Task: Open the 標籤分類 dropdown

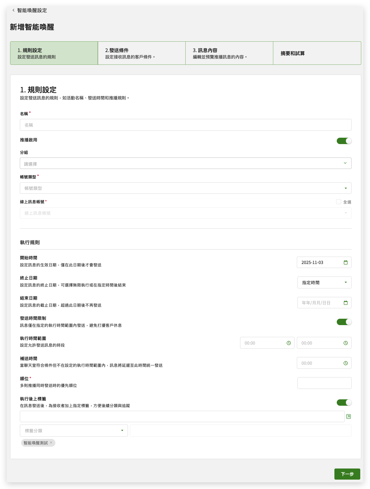Action: click(74, 431)
